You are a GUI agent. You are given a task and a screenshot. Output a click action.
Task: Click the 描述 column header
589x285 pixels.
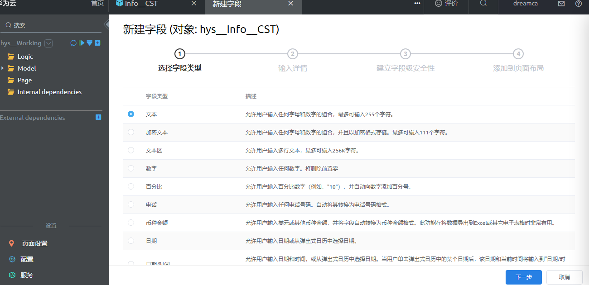coord(251,96)
